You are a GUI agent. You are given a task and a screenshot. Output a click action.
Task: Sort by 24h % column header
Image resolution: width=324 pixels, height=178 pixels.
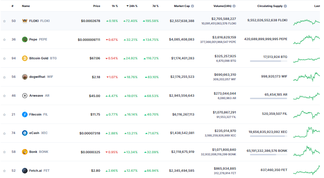(x=132, y=6)
